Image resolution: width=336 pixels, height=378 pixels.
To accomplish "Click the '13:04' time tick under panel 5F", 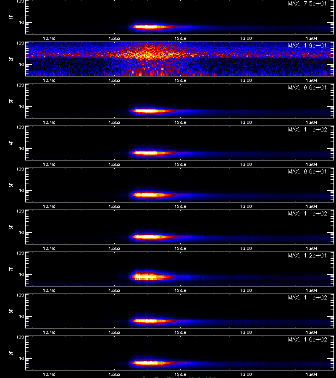I will [x=312, y=206].
